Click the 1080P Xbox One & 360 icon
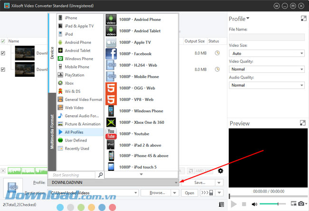Image resolution: width=309 pixels, height=211 pixels. point(111,122)
